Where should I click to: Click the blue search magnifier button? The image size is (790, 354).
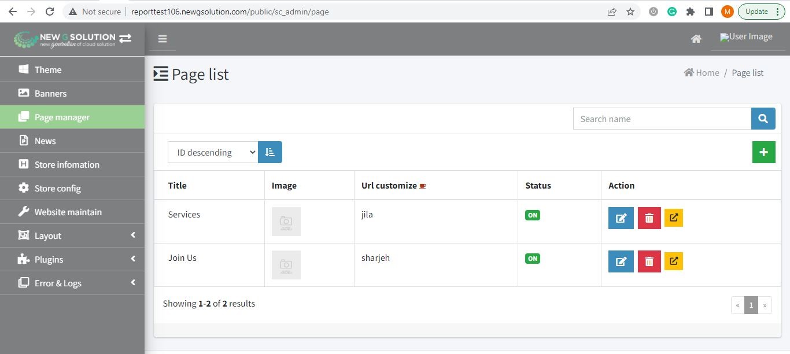pos(763,119)
